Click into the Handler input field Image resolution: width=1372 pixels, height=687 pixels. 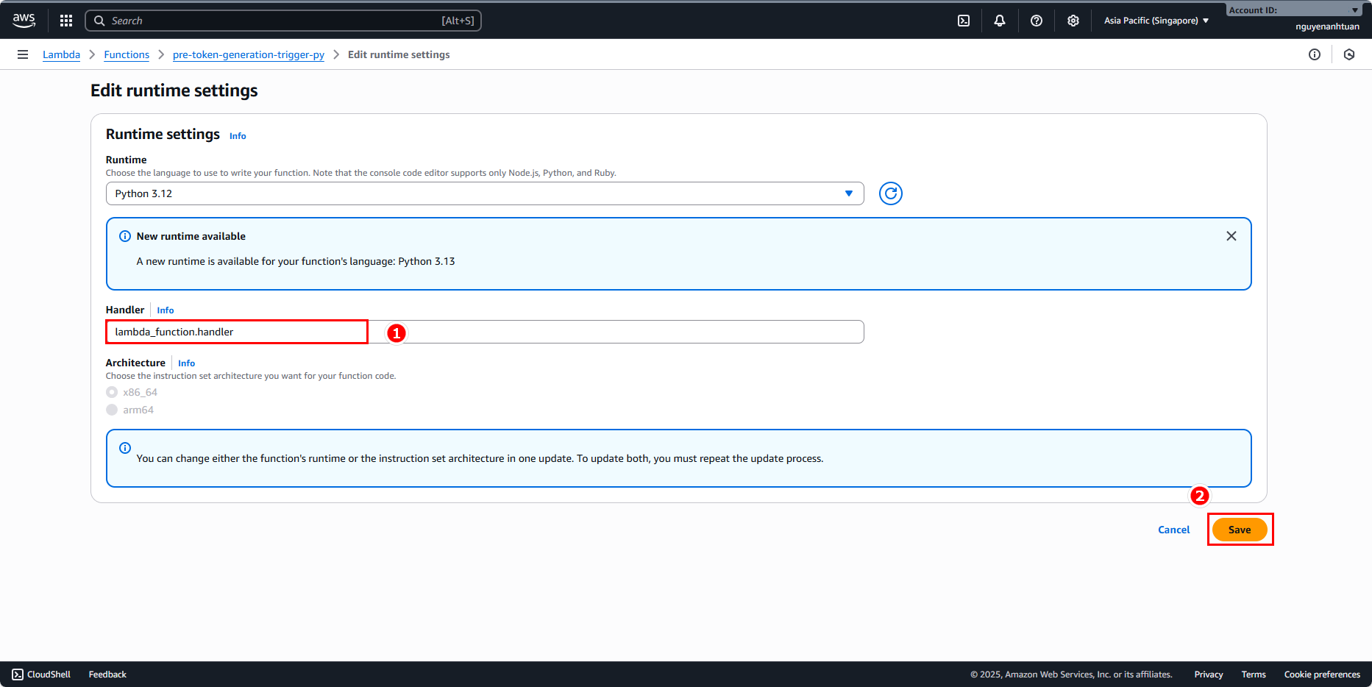click(x=484, y=332)
